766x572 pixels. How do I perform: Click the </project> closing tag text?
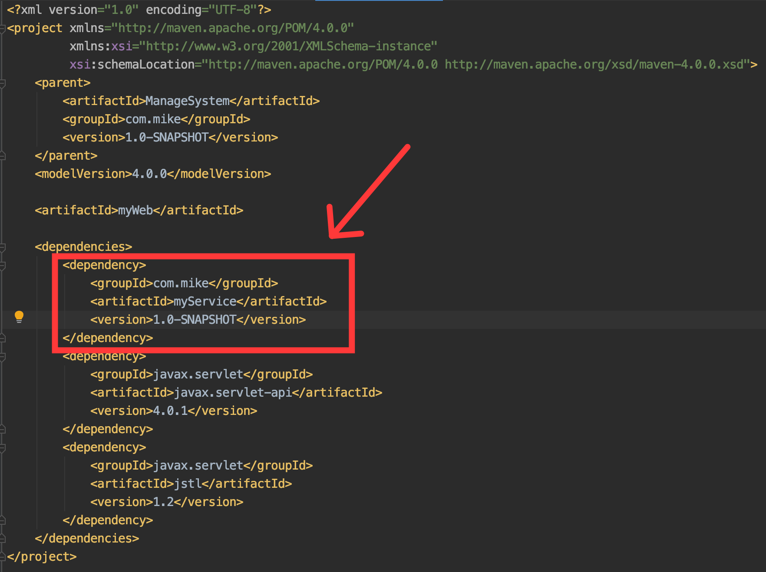point(42,556)
